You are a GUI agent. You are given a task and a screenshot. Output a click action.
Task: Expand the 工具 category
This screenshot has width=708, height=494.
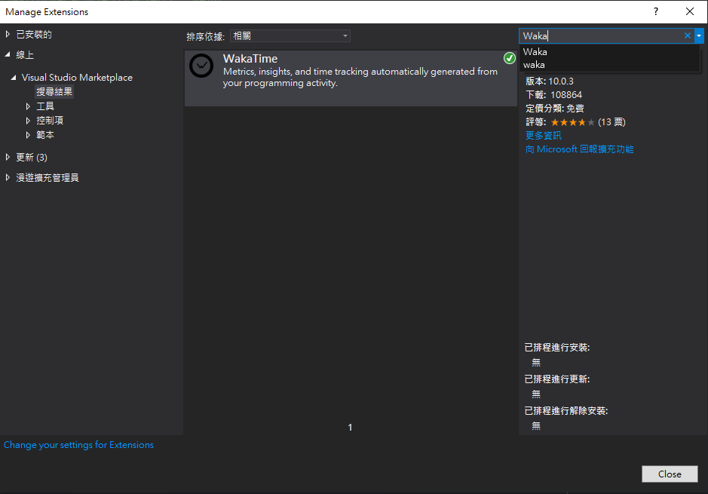click(x=28, y=106)
